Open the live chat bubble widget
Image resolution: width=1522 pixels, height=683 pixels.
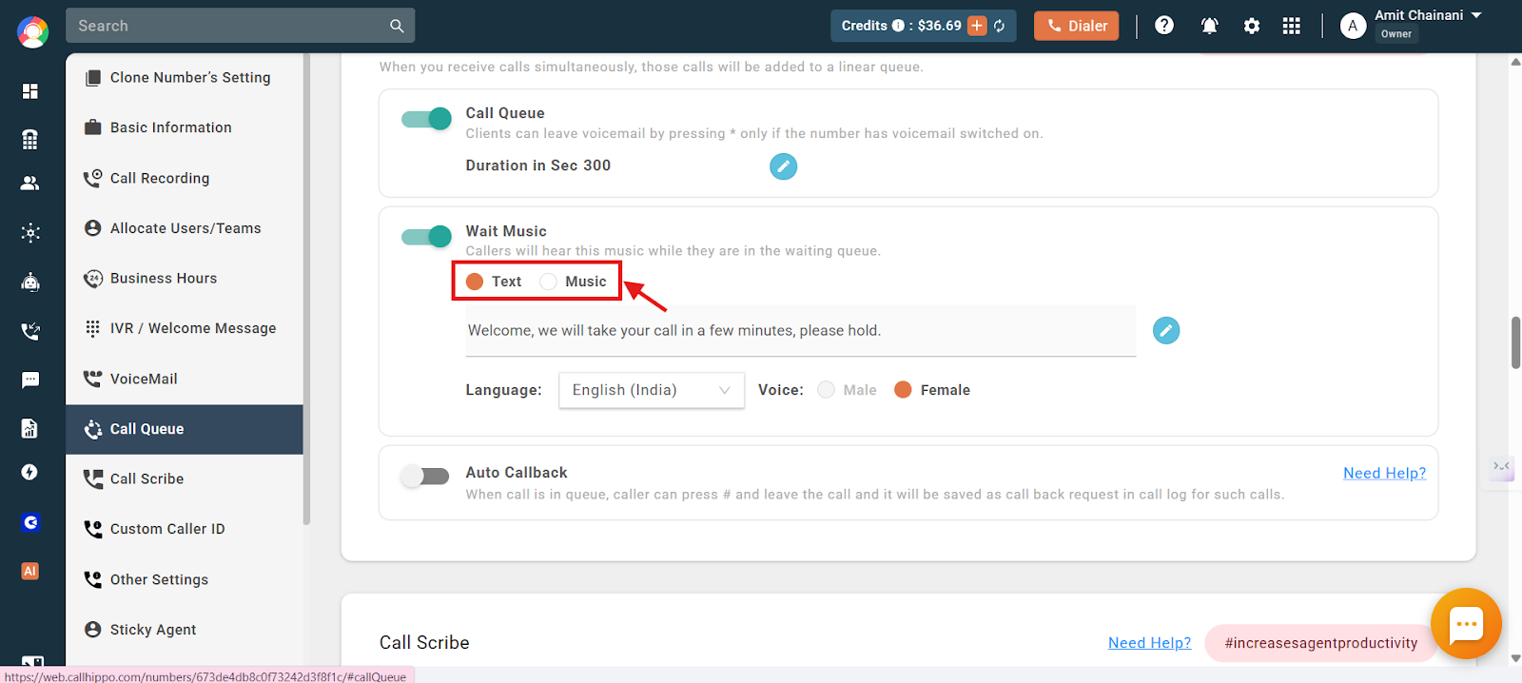tap(1466, 624)
